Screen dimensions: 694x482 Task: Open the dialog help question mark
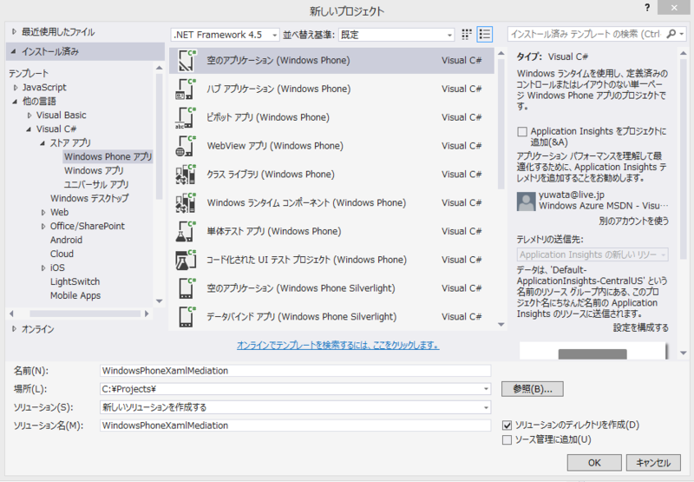pos(647,8)
